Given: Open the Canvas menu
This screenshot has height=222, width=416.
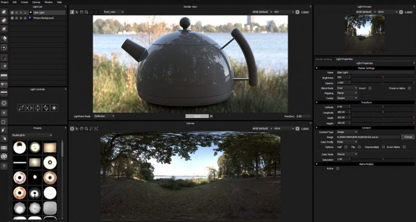Looking at the screenshot, I should click(36, 2).
